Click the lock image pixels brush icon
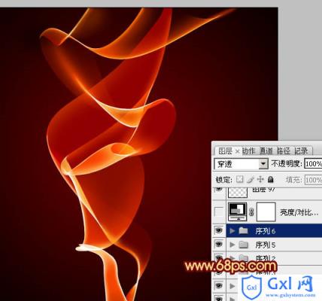Image resolution: width=322 pixels, height=301 pixels. coord(251,179)
